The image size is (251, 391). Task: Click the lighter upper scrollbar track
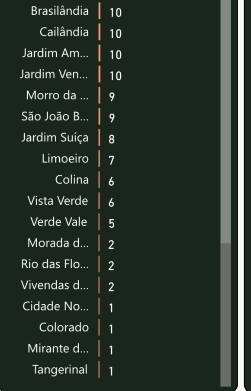coord(225,121)
